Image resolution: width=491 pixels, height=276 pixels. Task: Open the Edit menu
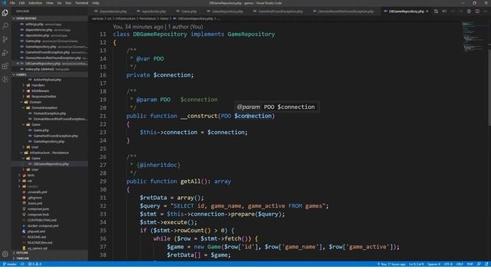(x=21, y=3)
